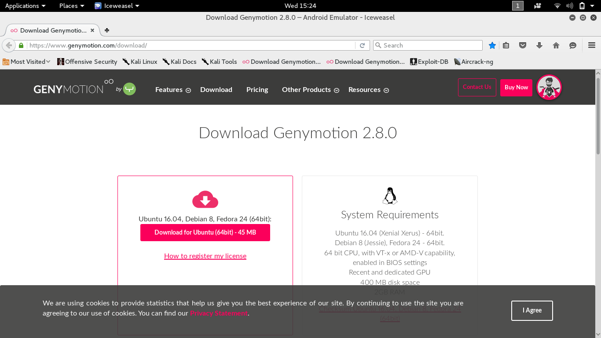Click the clock showing Wed 15:24
Image resolution: width=601 pixels, height=338 pixels.
click(x=300, y=6)
